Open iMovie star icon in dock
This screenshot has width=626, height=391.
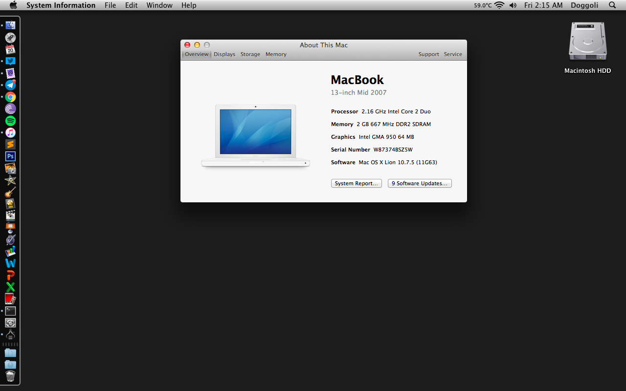[10, 180]
